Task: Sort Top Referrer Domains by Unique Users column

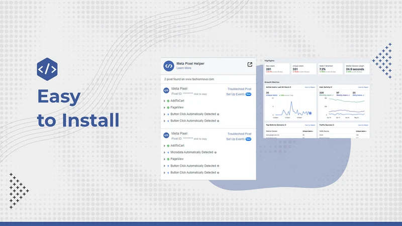Action: click(x=308, y=131)
